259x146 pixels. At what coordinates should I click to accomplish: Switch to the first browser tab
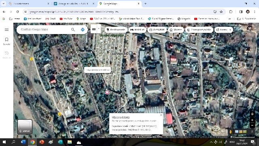(x=29, y=4)
